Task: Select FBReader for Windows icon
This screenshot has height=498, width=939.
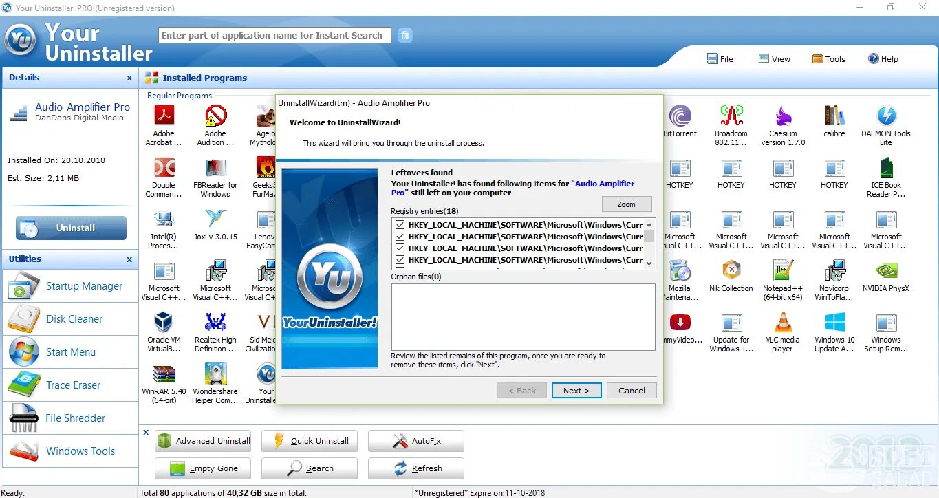Action: pos(215,167)
